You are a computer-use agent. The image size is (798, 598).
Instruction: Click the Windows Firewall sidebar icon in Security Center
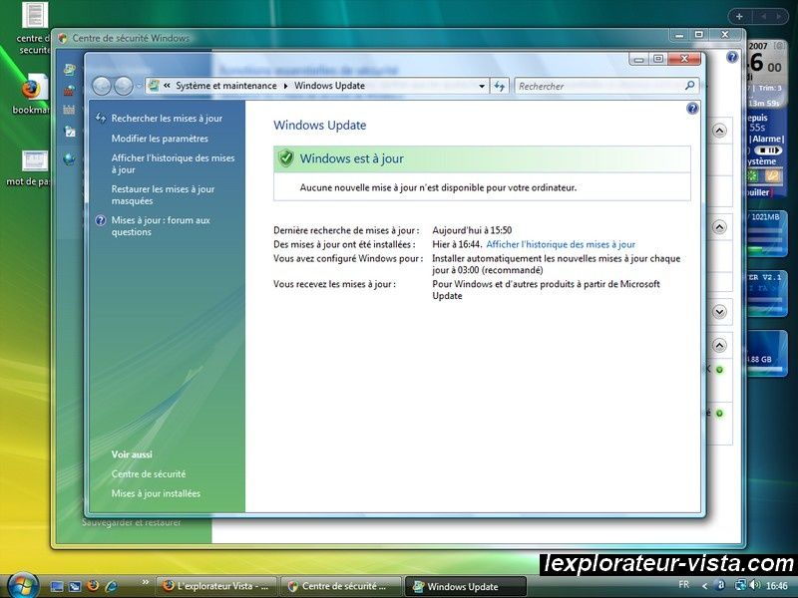[69, 91]
